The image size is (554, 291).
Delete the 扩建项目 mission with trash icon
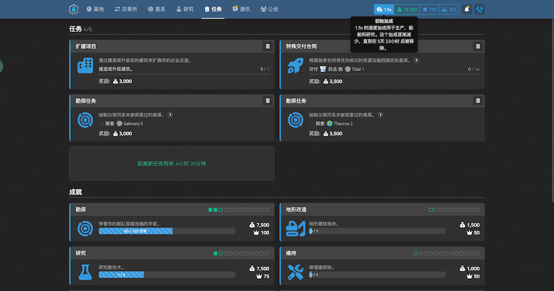[268, 47]
